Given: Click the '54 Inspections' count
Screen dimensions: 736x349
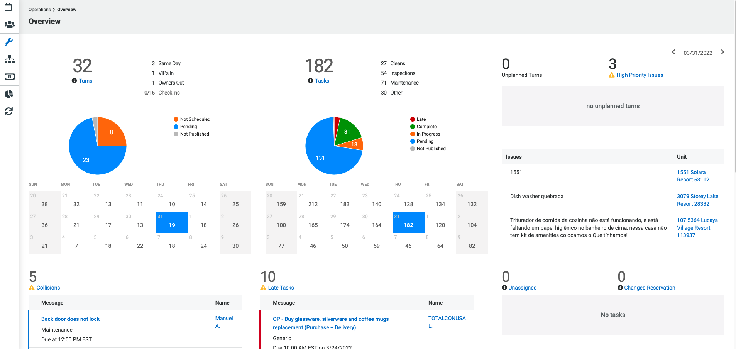Looking at the screenshot, I should tap(398, 73).
